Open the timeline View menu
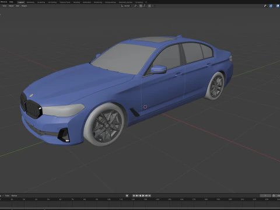Image resolution: width=280 pixels, height=210 pixels. pos(7,195)
